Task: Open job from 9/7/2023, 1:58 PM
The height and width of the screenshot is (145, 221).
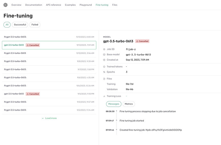Action: (x=49, y=70)
